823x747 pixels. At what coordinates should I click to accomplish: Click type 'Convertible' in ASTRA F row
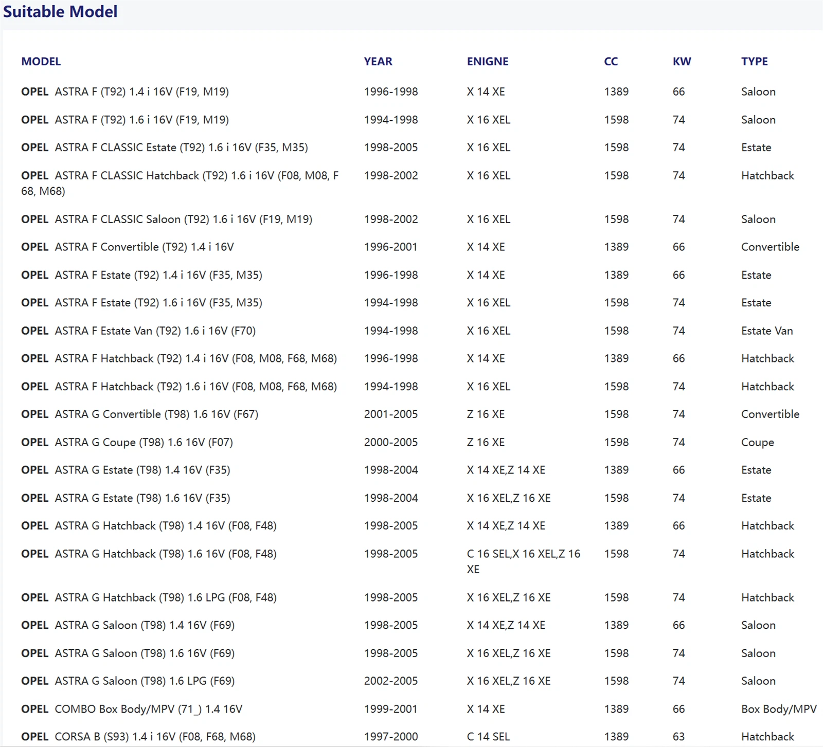point(770,247)
